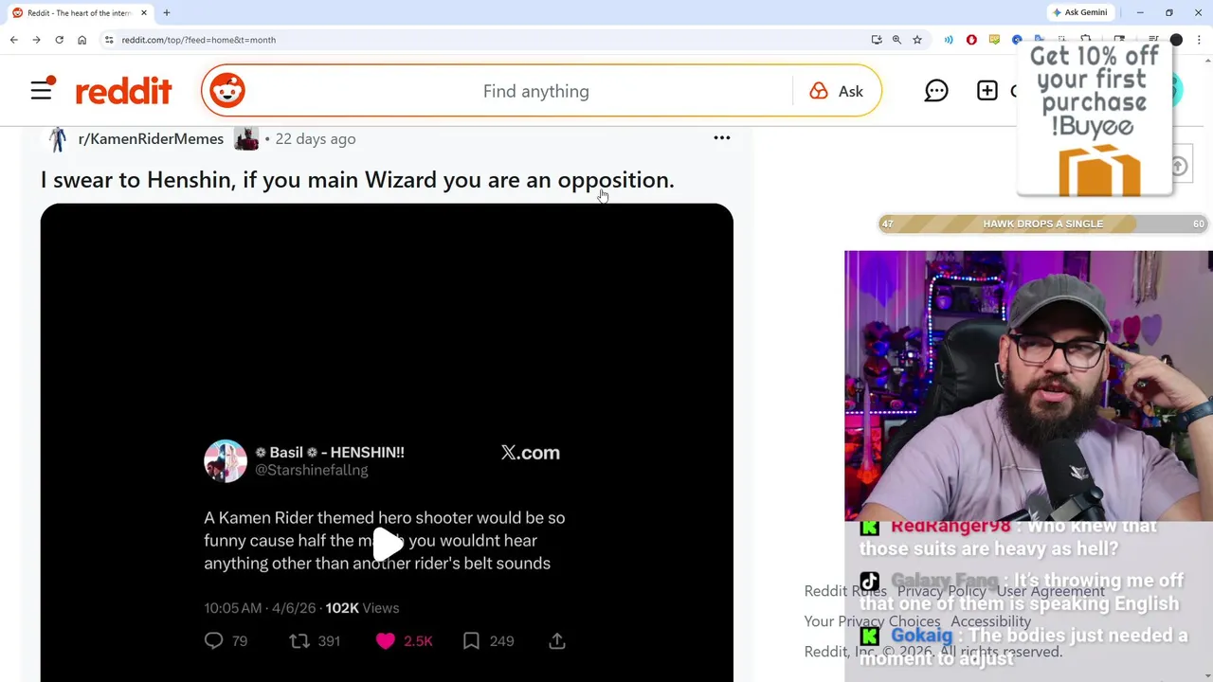Viewport: 1213px width, 682px height.
Task: Click the Snoo icon in the search bar
Action: point(226,91)
